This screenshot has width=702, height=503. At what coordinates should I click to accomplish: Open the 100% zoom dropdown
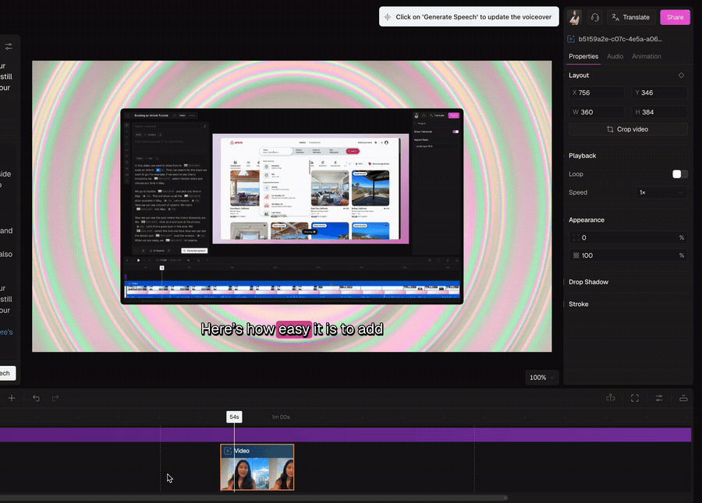point(542,378)
